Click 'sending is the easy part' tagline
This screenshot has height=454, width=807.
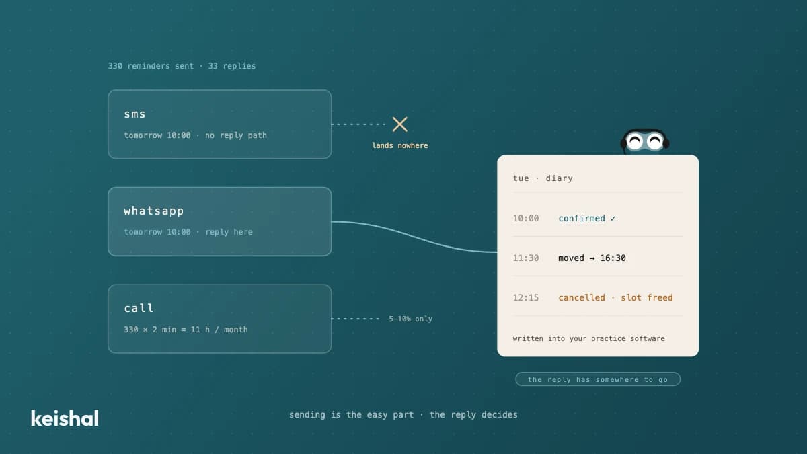pos(351,415)
